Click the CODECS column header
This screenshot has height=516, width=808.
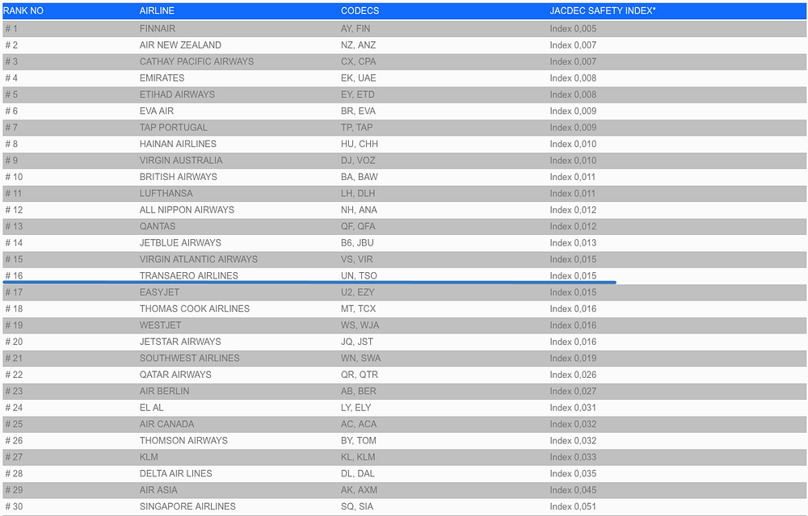pyautogui.click(x=360, y=10)
